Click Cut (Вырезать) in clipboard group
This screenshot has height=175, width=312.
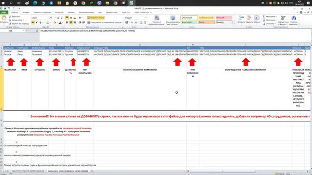(x=14, y=17)
